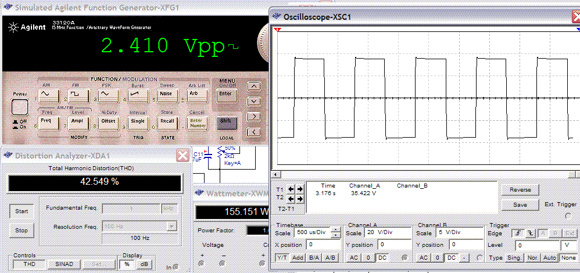Click the left arrow key on generator
The image size is (580, 273).
click(x=254, y=132)
